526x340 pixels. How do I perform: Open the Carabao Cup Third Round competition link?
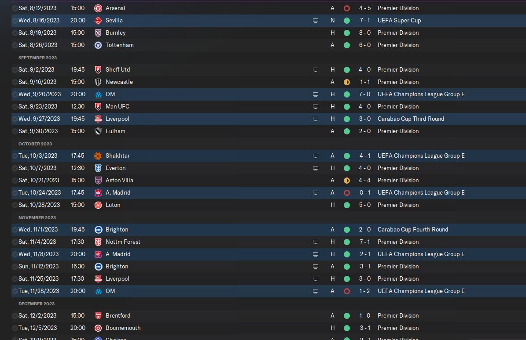coord(411,119)
